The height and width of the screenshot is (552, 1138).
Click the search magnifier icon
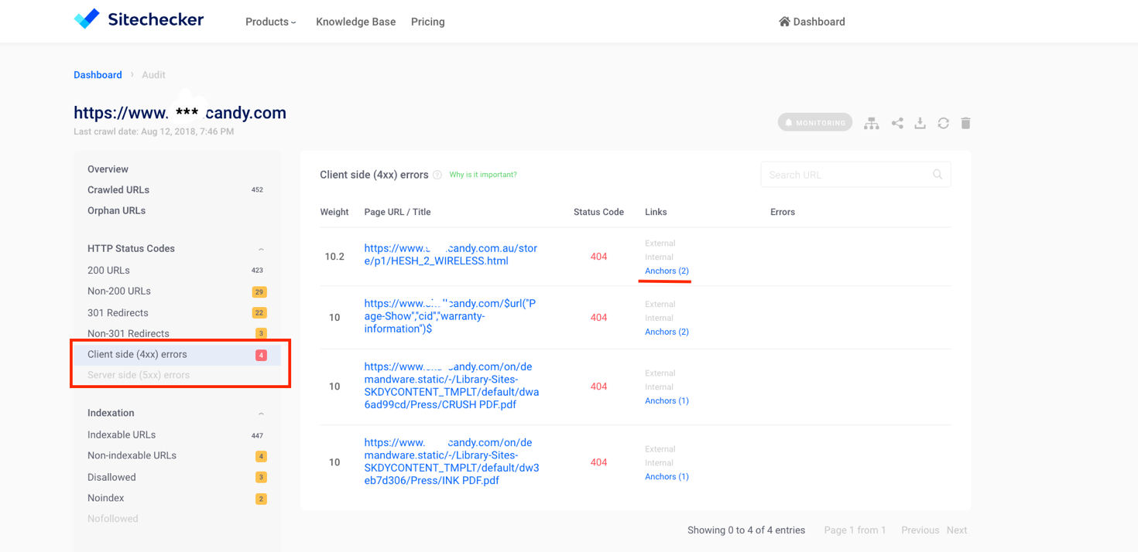(x=937, y=175)
